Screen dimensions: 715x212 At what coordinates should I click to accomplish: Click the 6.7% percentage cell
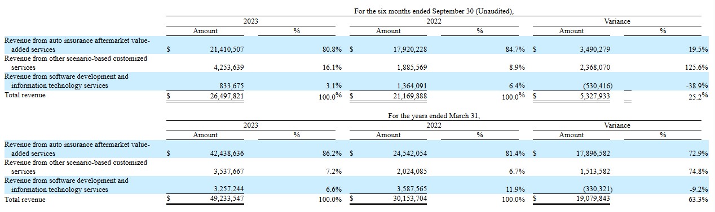coord(517,172)
